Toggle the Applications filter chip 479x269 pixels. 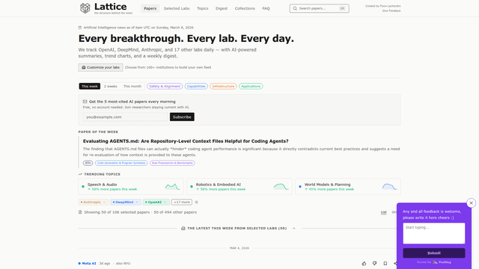251,87
